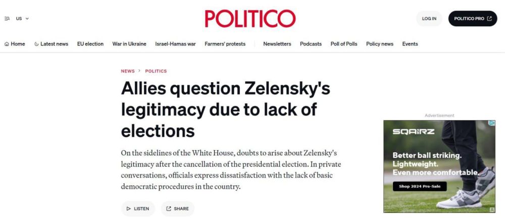This screenshot has width=505, height=222.
Task: Click the LOG IN button
Action: (x=429, y=19)
